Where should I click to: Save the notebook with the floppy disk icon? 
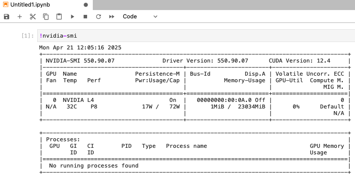[x=7, y=17]
